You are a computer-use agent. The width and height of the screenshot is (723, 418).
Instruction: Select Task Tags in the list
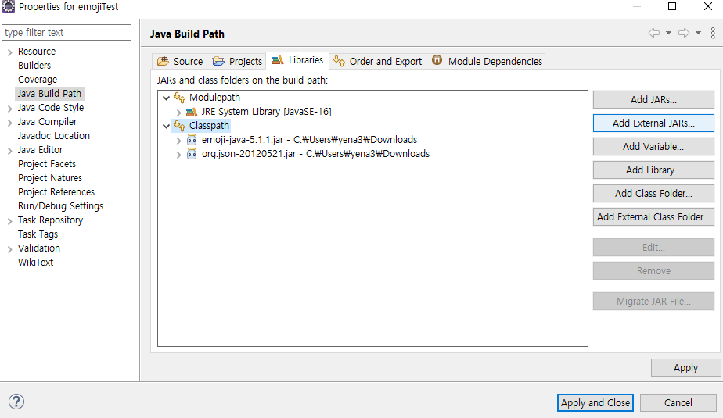pyautogui.click(x=38, y=234)
